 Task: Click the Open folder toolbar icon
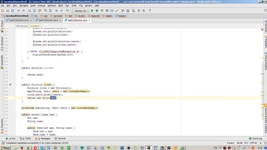tap(3, 10)
